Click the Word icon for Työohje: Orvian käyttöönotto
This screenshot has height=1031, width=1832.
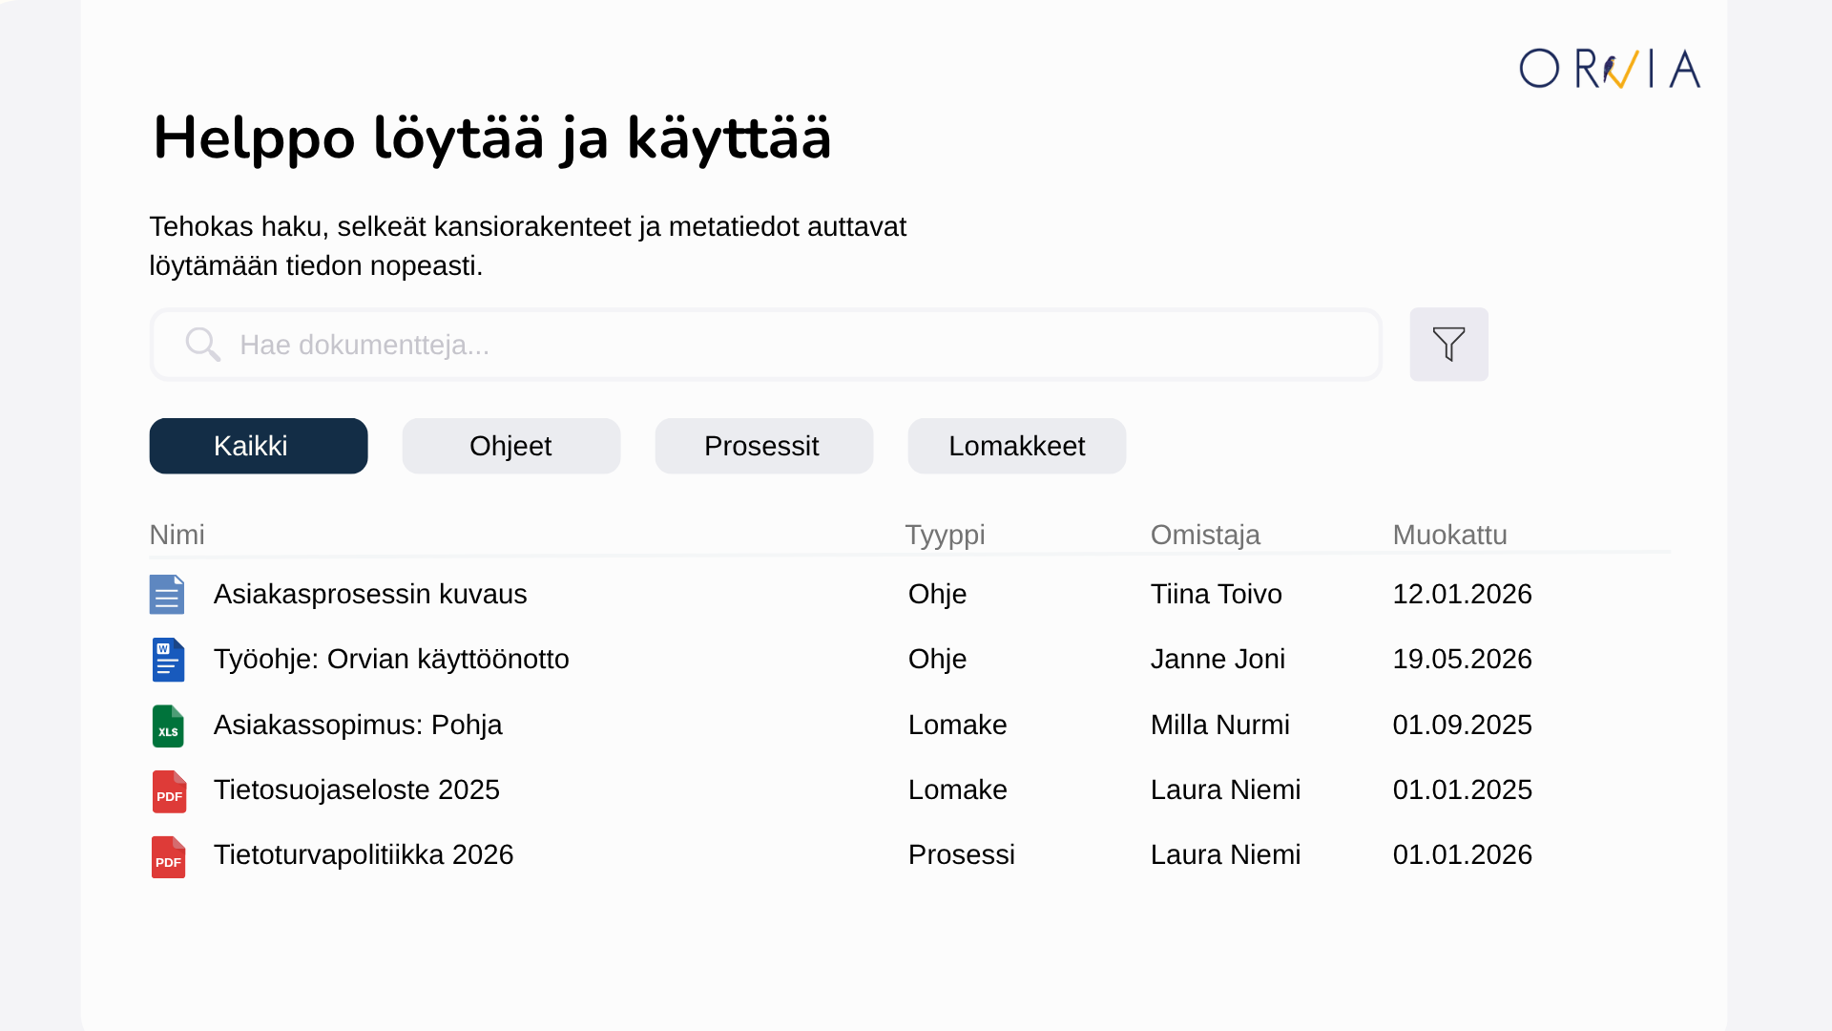click(168, 660)
